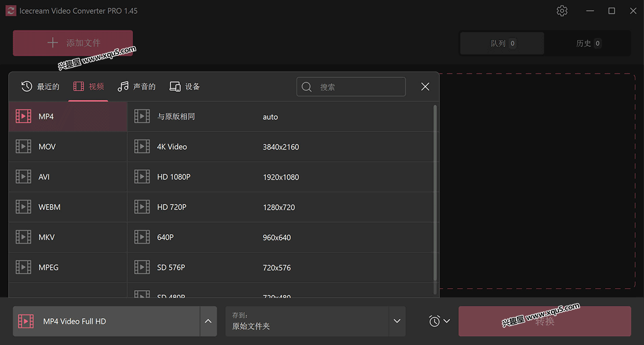
Task: Expand schedule options with the small chevron
Action: 447,321
